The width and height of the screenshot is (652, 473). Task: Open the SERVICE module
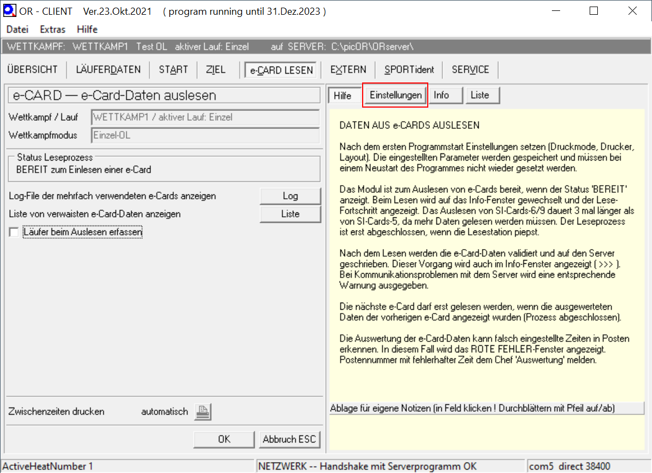470,69
